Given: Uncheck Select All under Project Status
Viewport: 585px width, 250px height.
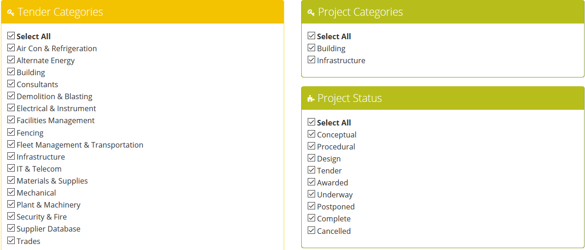Looking at the screenshot, I should (x=311, y=122).
